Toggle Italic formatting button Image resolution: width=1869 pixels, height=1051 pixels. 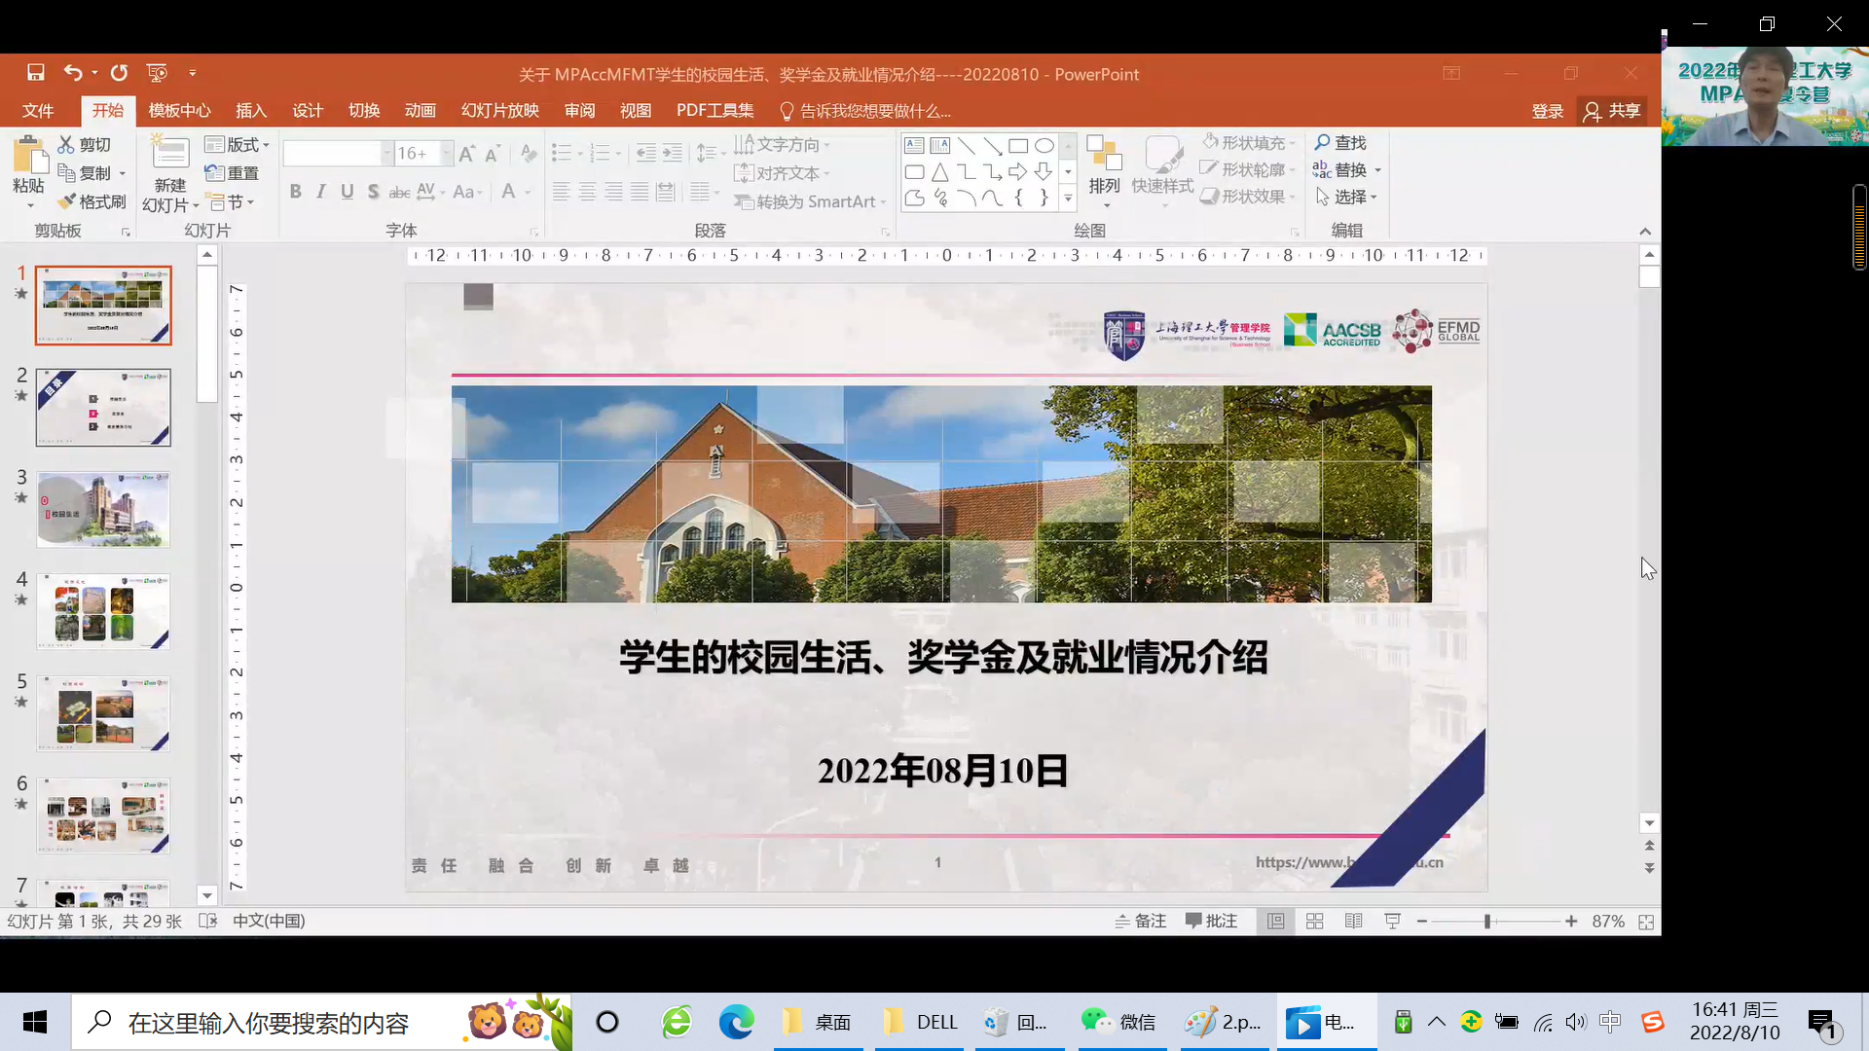[321, 192]
